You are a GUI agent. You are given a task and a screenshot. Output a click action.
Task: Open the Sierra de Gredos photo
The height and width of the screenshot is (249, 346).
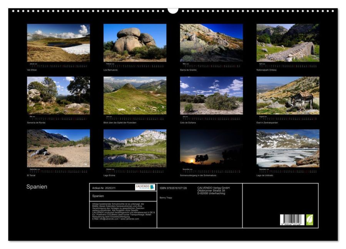tap(211, 43)
